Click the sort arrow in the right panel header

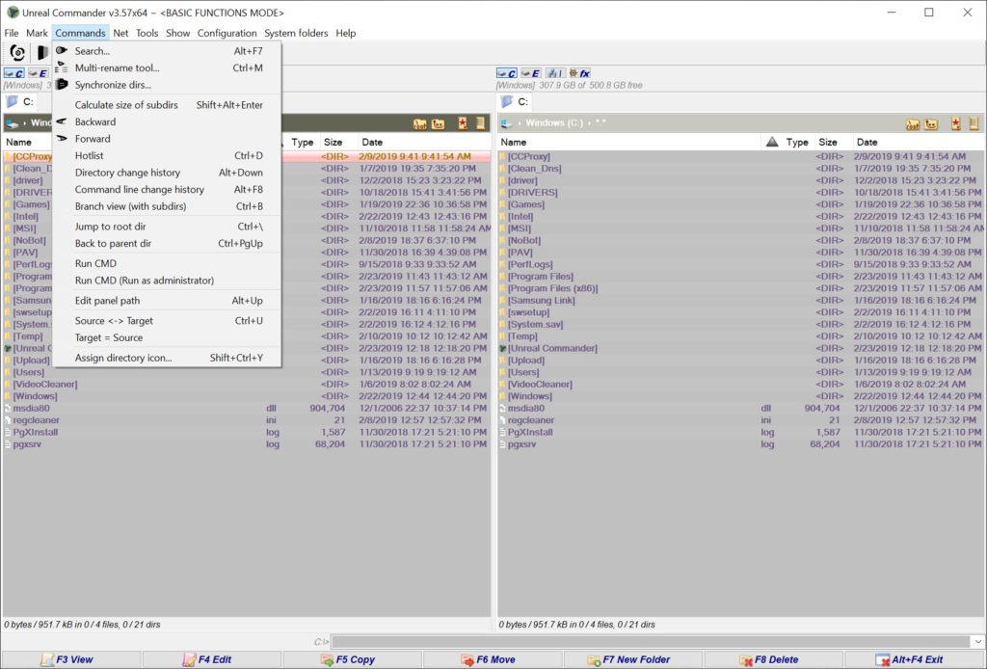772,143
